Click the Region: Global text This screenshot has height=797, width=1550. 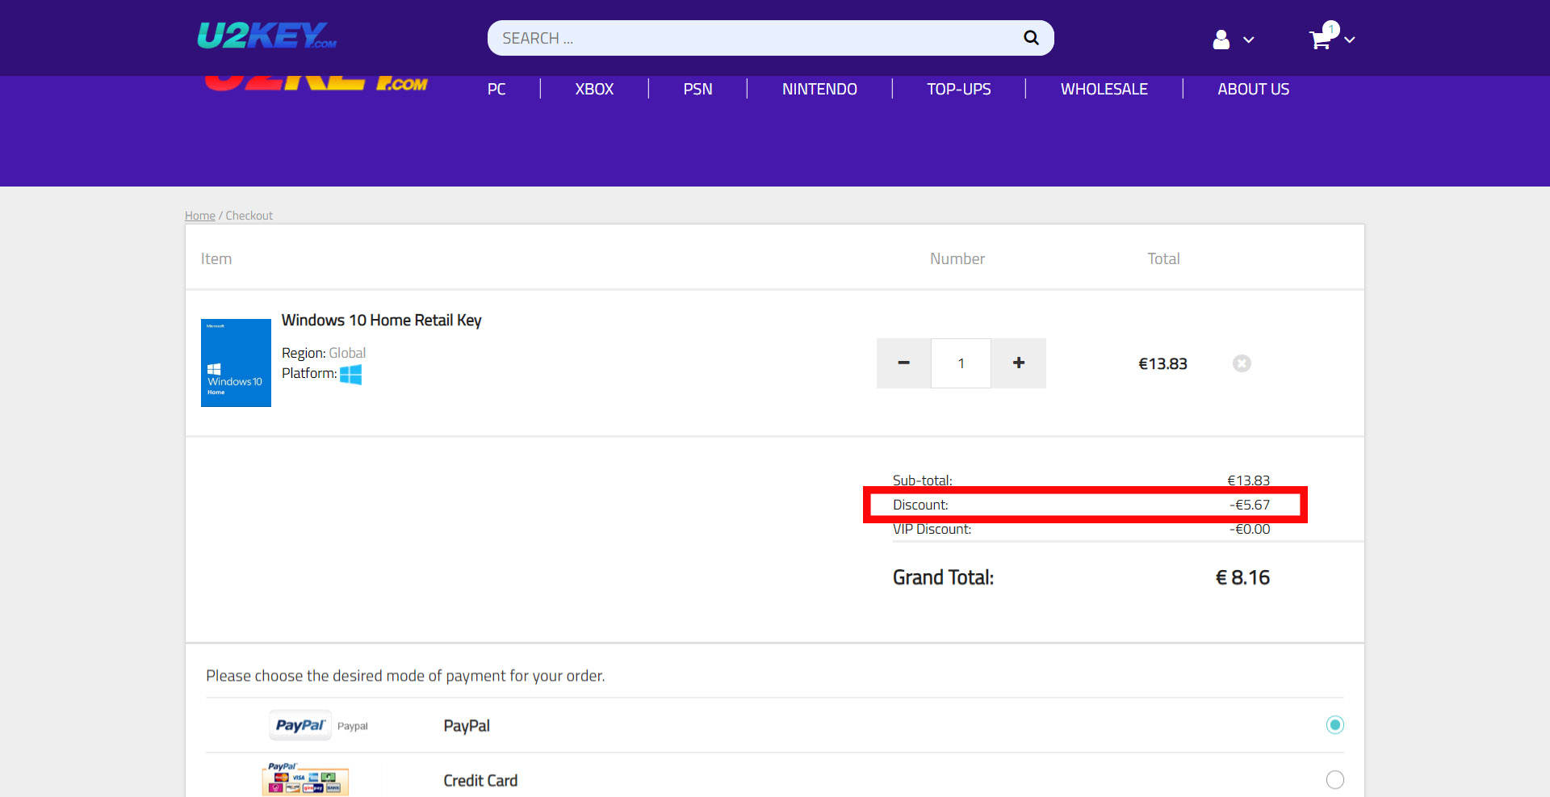tap(324, 353)
